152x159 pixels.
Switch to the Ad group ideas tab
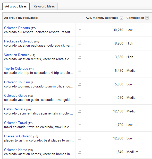[16, 6]
